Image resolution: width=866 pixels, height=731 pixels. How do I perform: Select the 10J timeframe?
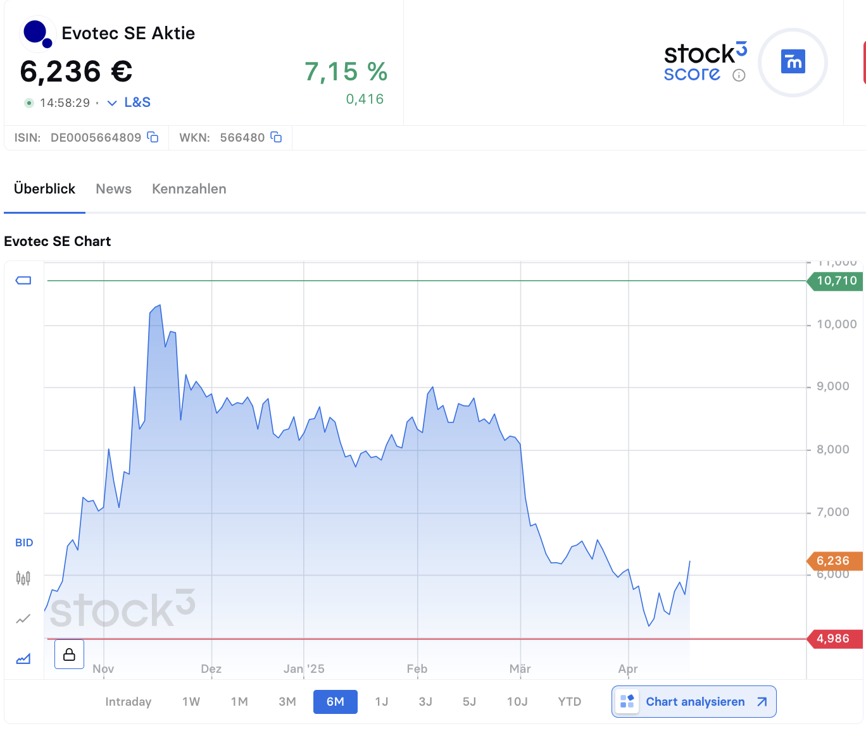[x=517, y=702]
